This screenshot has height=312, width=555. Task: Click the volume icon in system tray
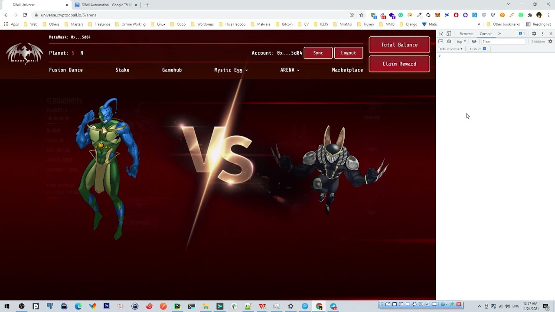click(x=507, y=306)
